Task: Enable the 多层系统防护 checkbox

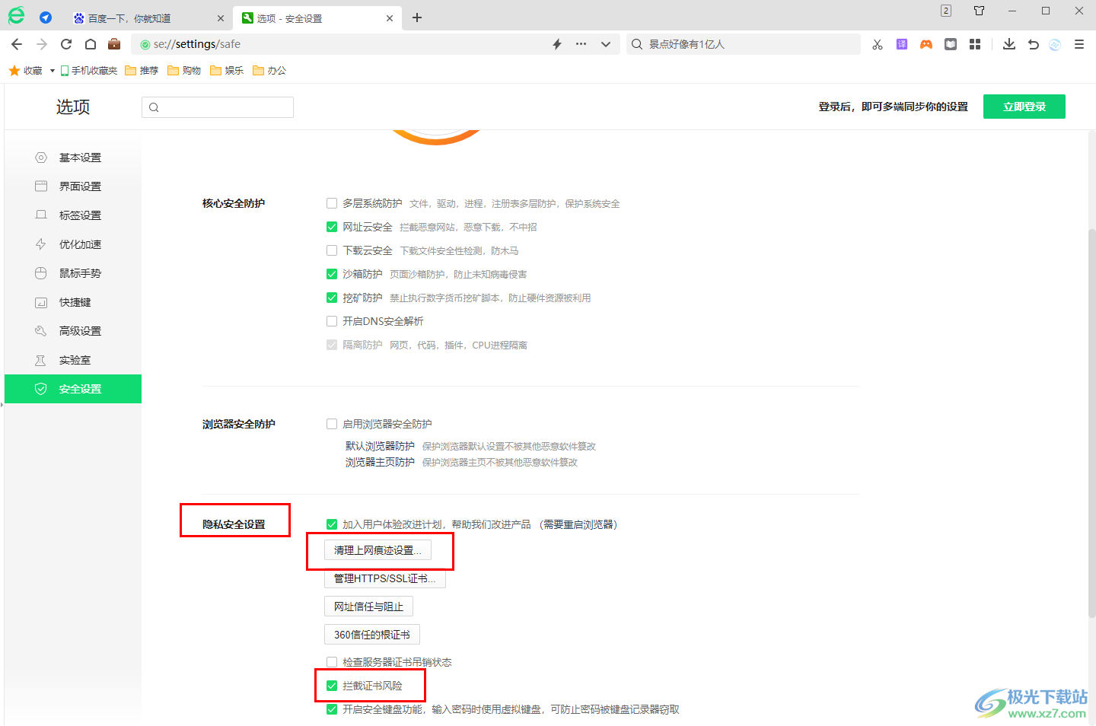Action: click(x=332, y=203)
